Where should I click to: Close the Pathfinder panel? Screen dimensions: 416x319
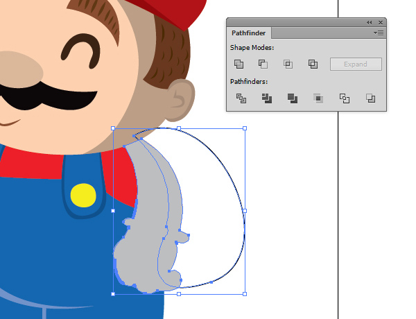(381, 22)
